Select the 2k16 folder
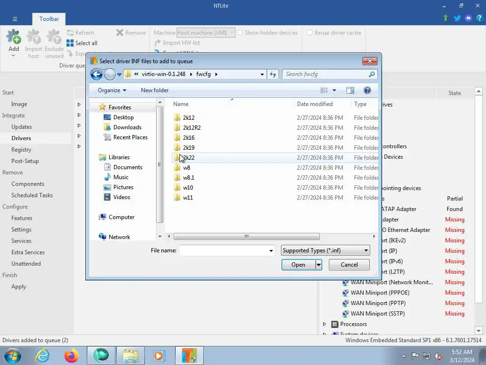The image size is (486, 365). click(188, 137)
